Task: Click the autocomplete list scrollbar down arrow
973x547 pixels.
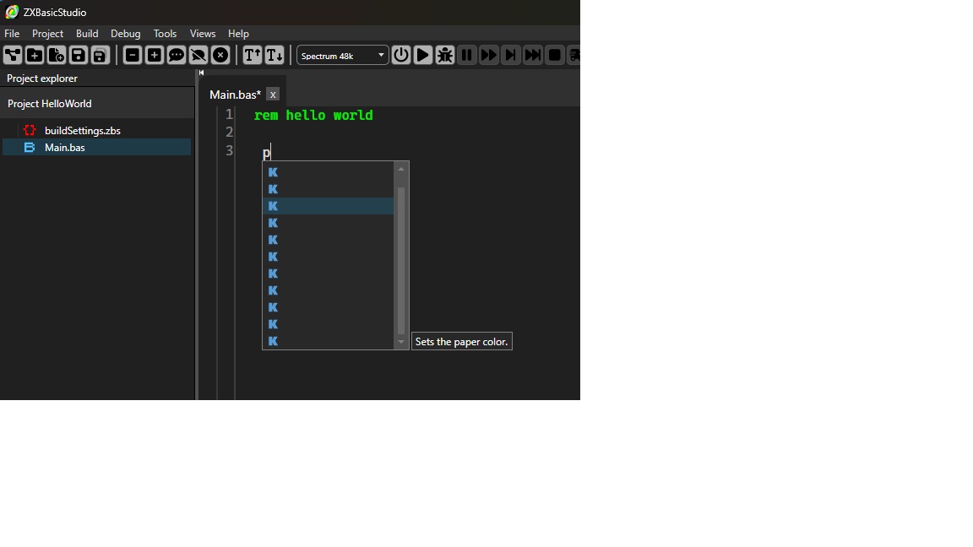Action: point(401,342)
